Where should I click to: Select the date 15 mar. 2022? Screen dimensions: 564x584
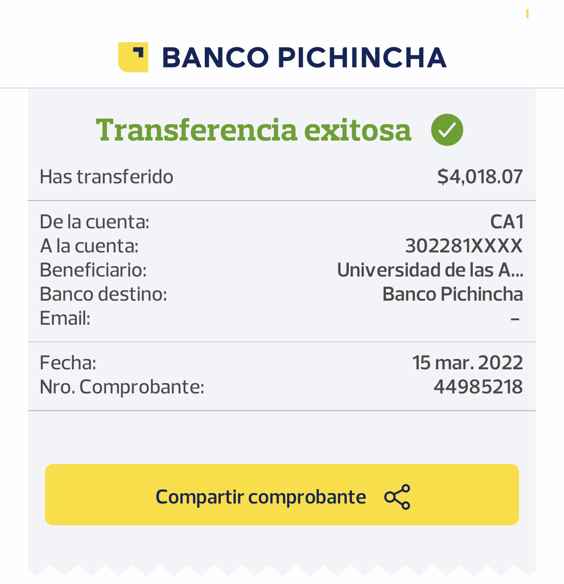coord(467,363)
